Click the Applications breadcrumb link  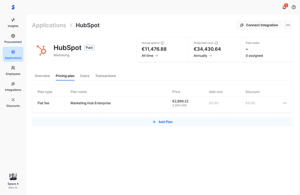pyautogui.click(x=49, y=25)
